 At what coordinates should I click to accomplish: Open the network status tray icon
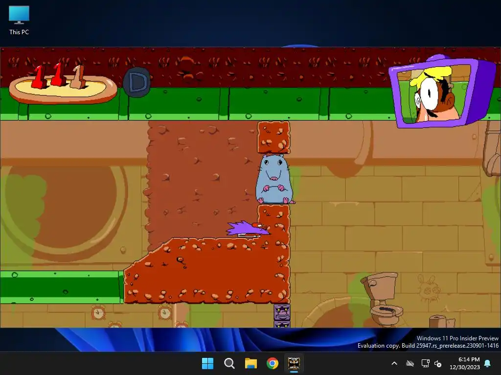pos(425,363)
